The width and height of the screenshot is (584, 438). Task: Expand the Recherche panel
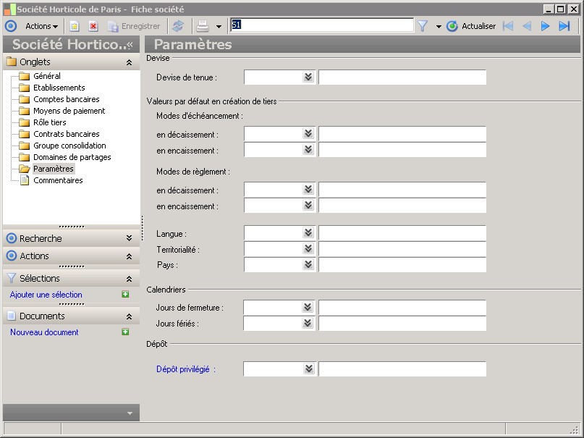click(129, 238)
